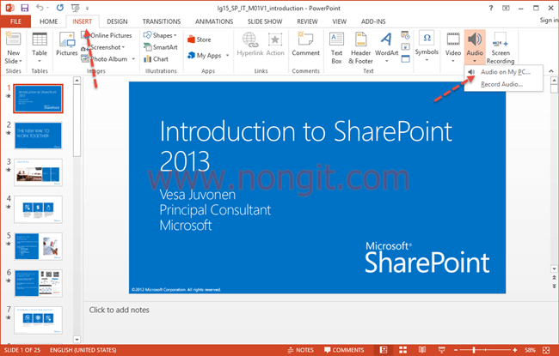Screen dimensions: 559x356
Task: Open Header & Footer
Action: [x=360, y=48]
